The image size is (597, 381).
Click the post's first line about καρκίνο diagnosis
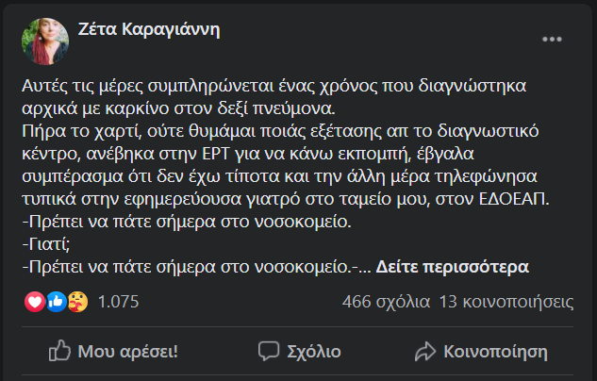(274, 86)
